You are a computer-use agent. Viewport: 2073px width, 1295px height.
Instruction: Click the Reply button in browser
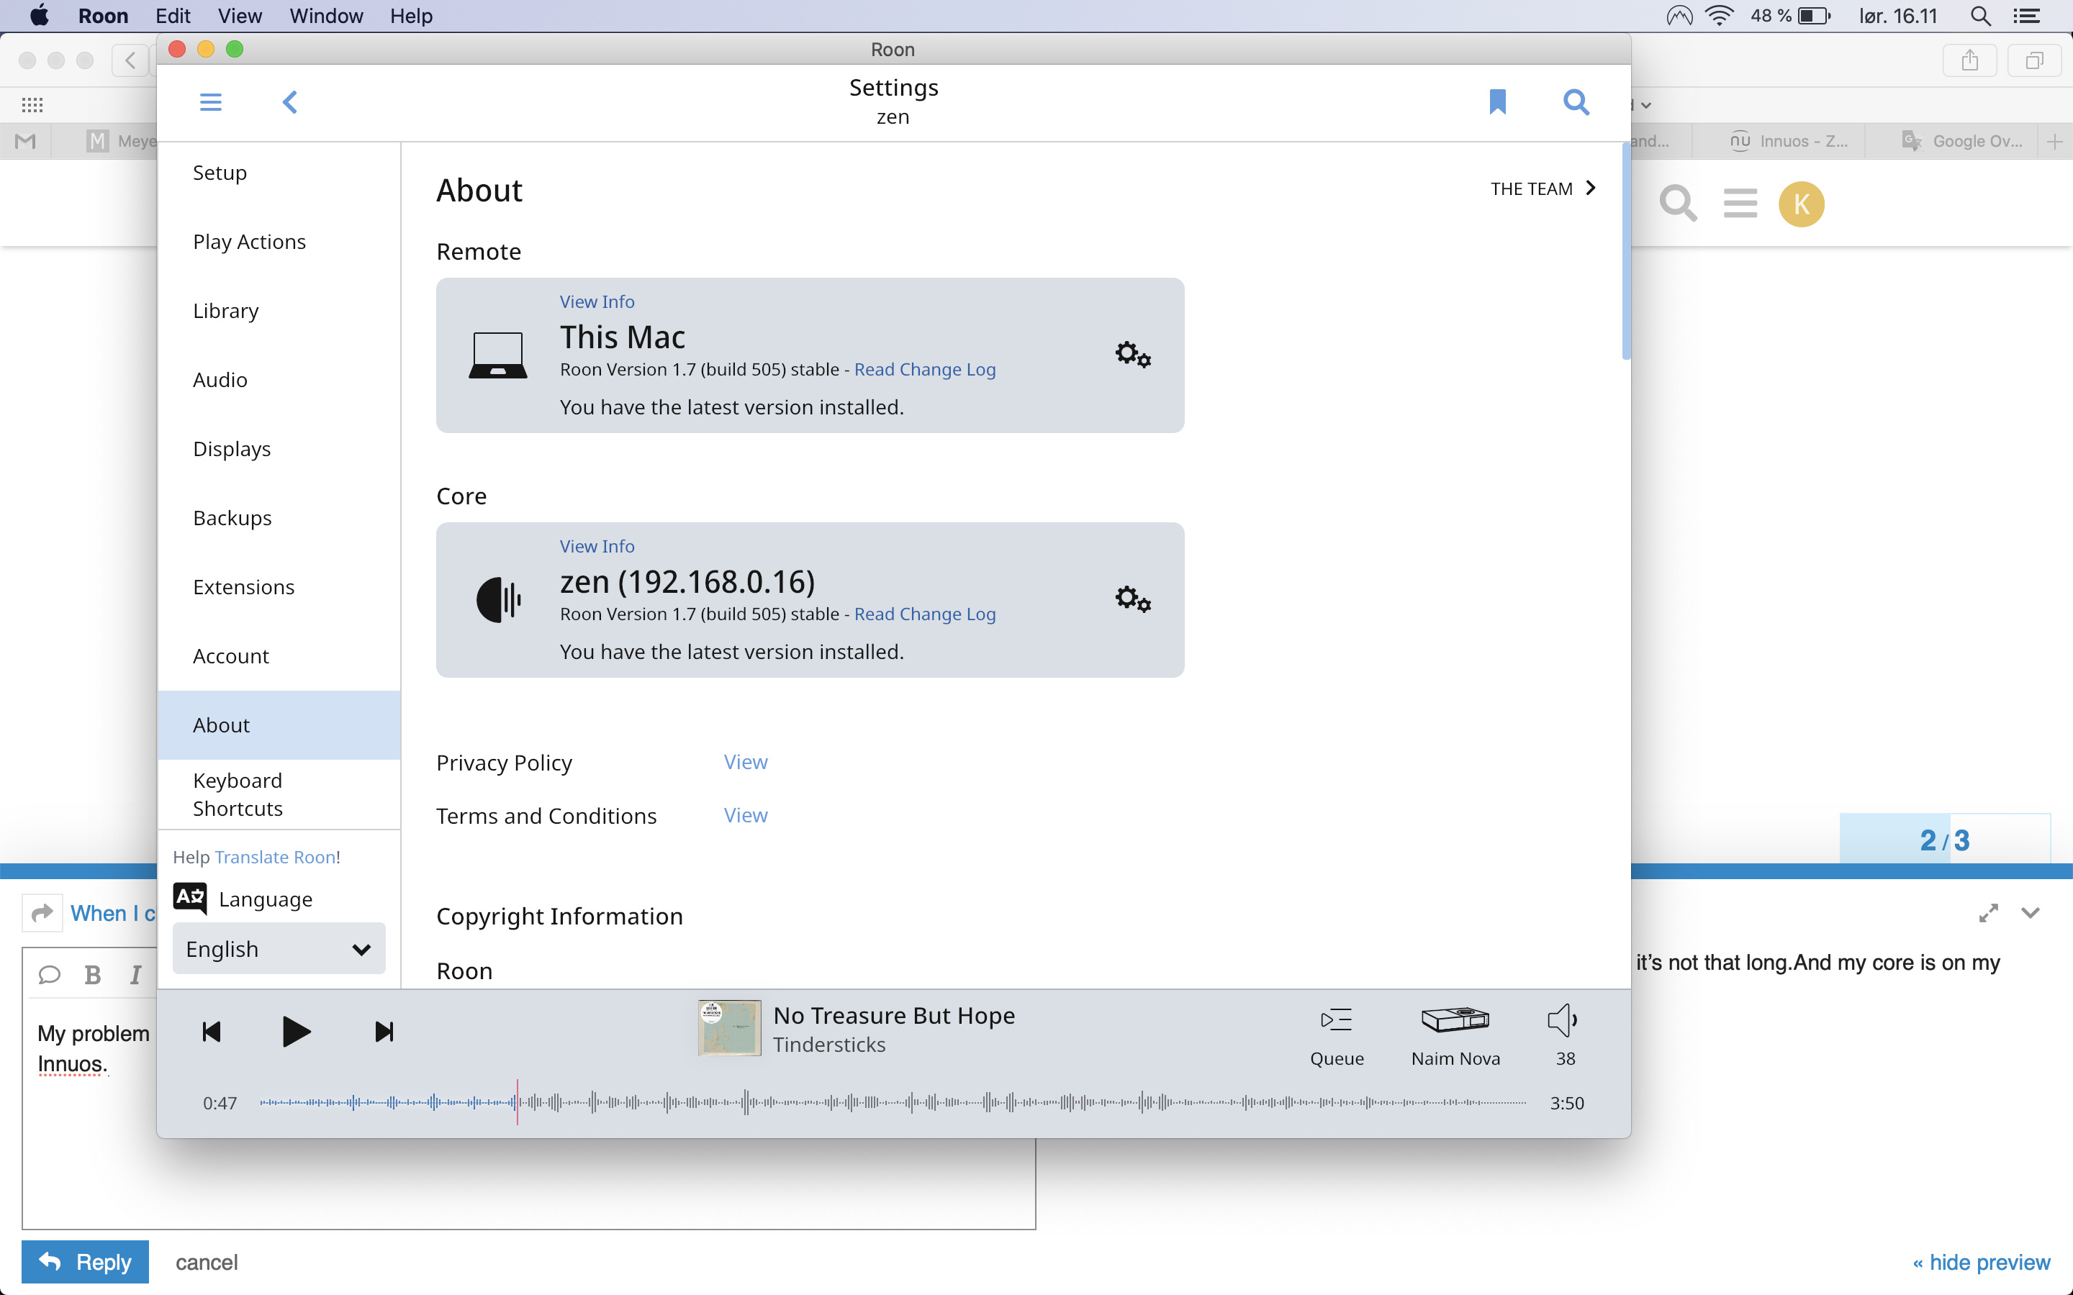[85, 1262]
